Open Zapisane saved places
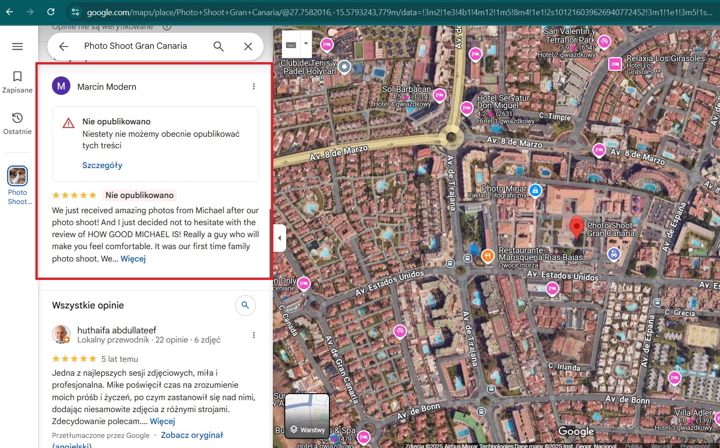 17,82
